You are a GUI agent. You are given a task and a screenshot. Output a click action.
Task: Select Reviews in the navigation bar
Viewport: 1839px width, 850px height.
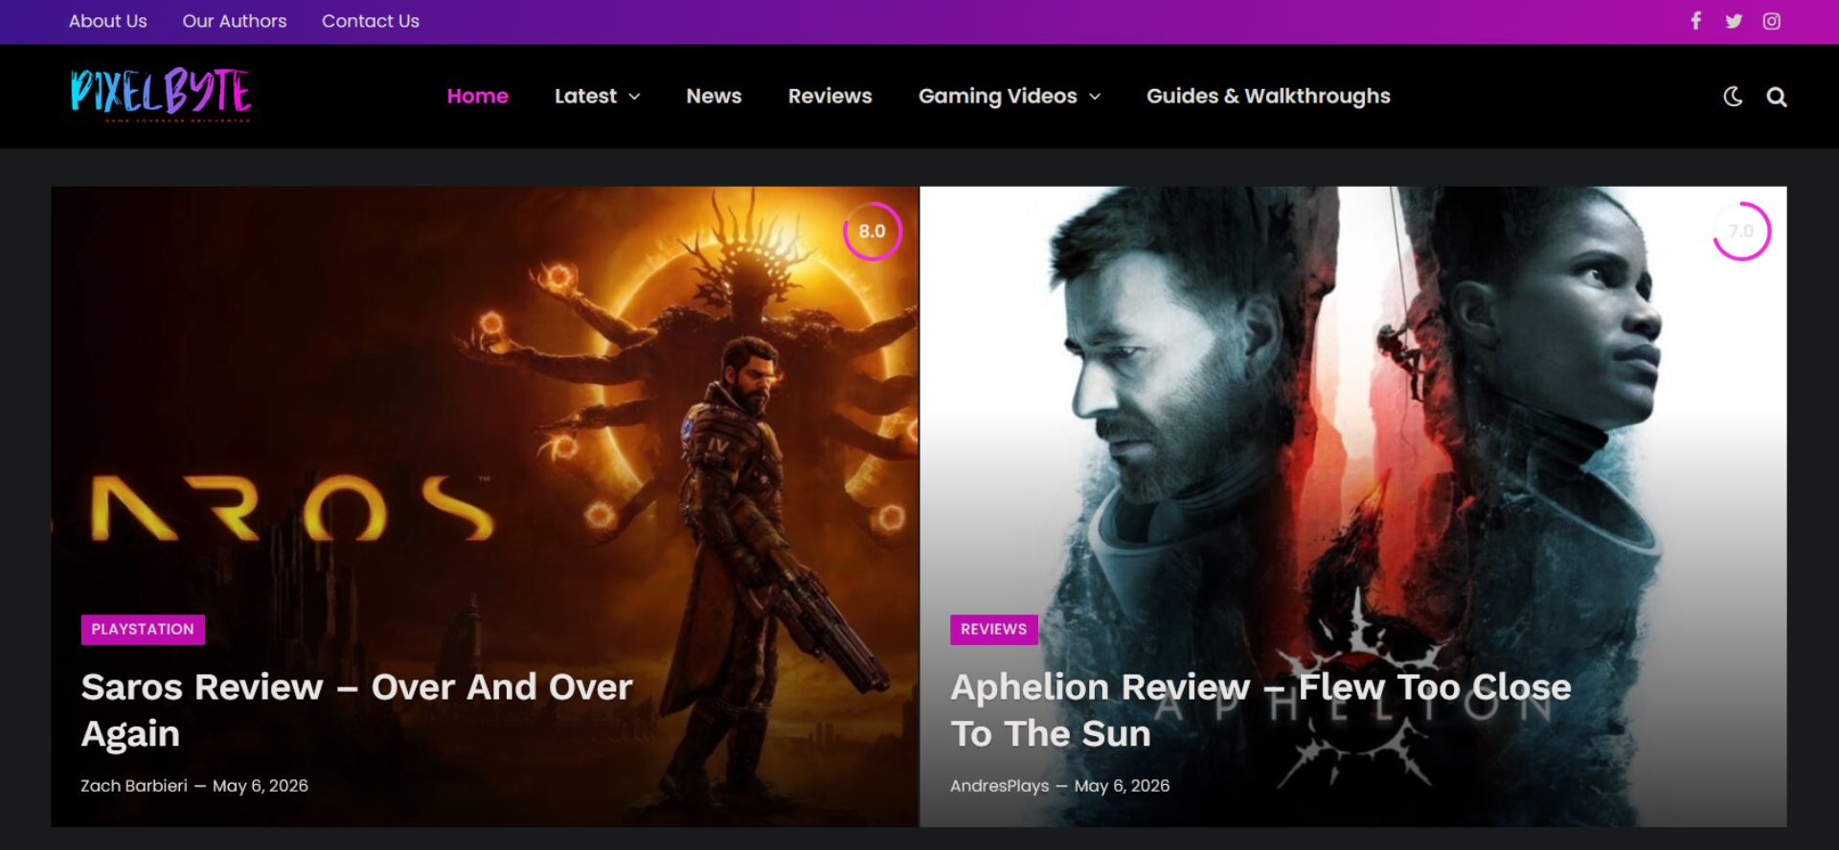pyautogui.click(x=829, y=96)
